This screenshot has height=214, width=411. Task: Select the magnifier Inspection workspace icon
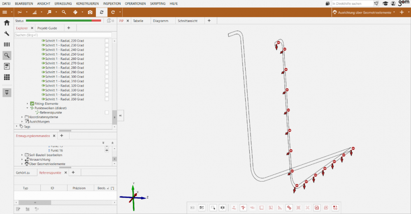tap(7, 55)
